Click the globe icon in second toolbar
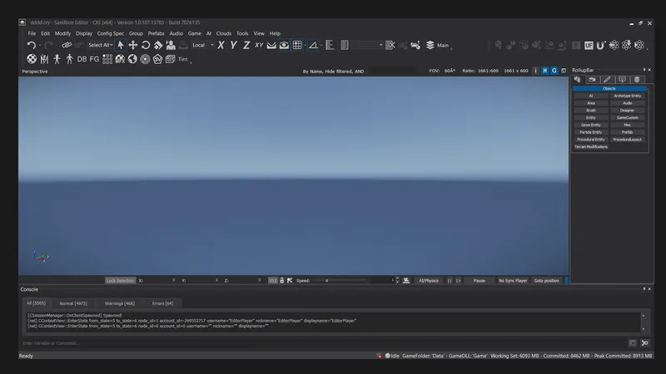 tap(132, 59)
